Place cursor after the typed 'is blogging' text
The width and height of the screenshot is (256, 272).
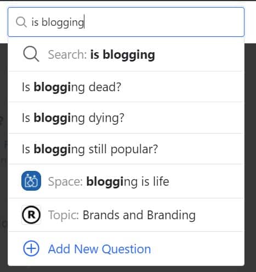84,22
